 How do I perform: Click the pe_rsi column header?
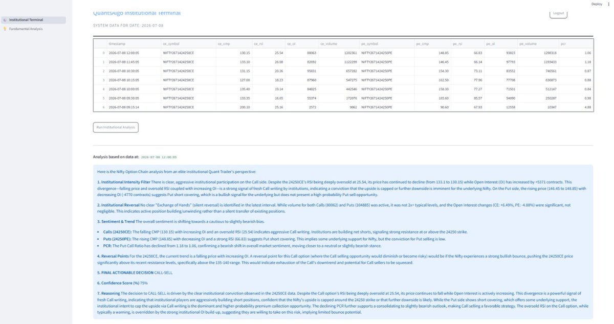pyautogui.click(x=467, y=44)
